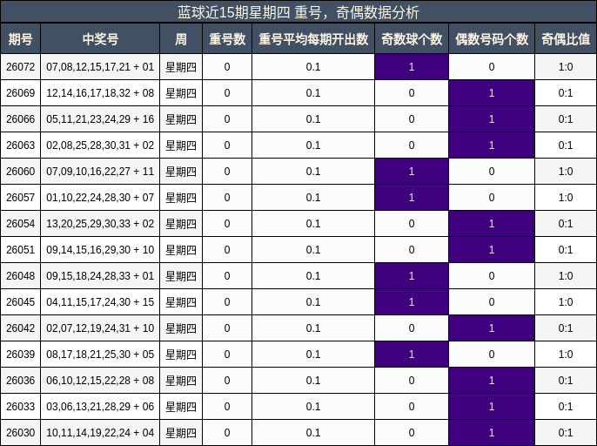Click winning numbers 01,10,22,24,28,30 + 07
Viewport: 597px width, 446px height.
click(x=100, y=198)
